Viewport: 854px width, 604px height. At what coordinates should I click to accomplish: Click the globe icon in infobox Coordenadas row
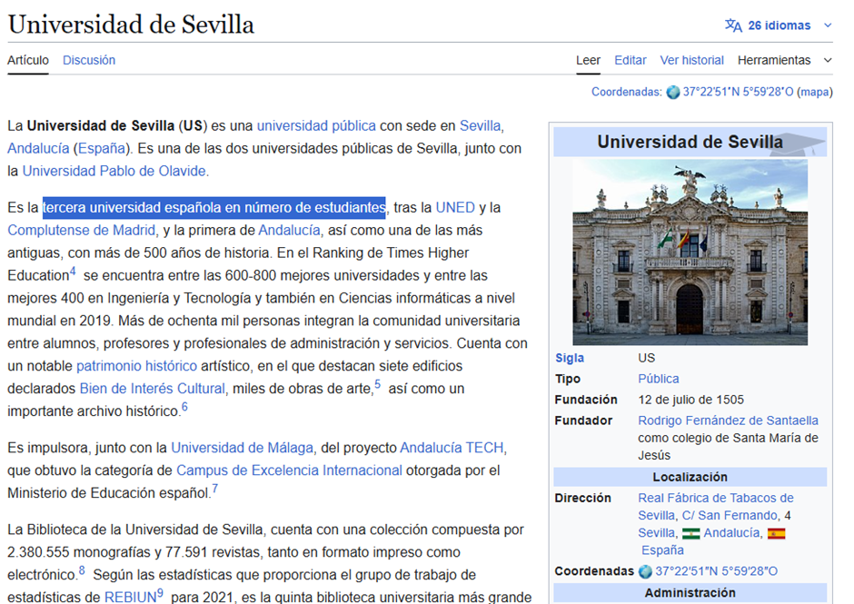[645, 571]
